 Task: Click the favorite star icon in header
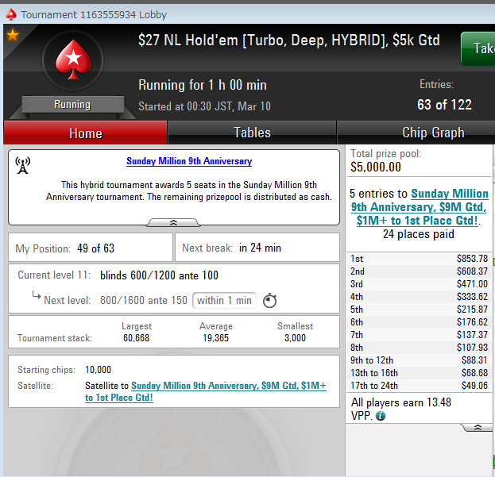13,35
